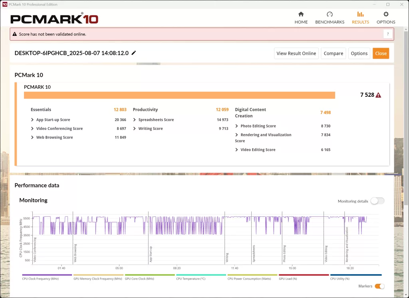Open the Benchmarks gauge icon
Viewport: 409px width, 298px height.
pyautogui.click(x=330, y=14)
